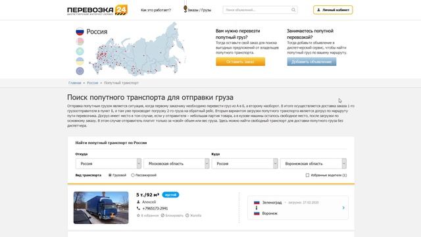Select the Belarus flag icon
421x237 pixels.
point(80,41)
